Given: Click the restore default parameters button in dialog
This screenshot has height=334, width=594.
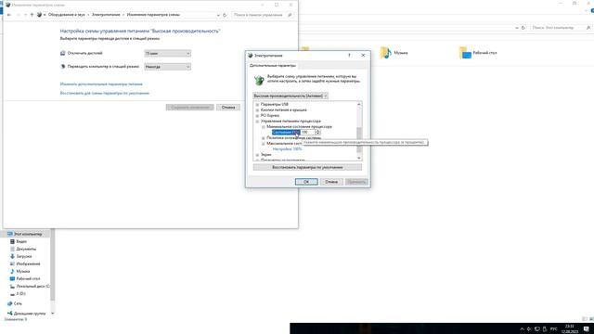Looking at the screenshot, I should 307,167.
